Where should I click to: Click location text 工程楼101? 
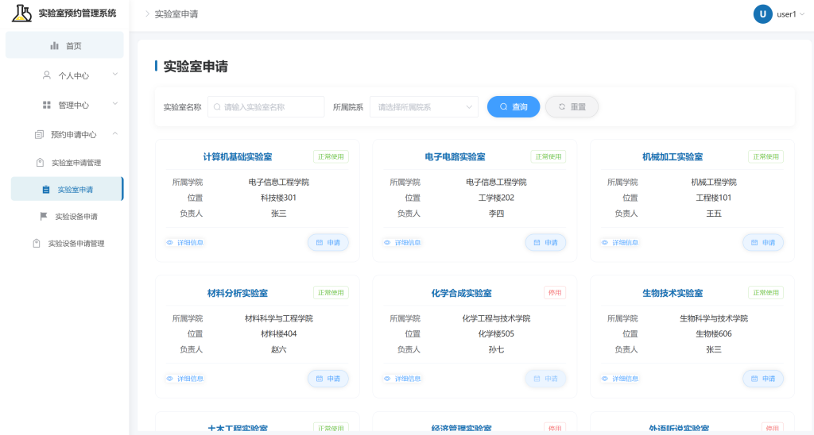point(713,198)
